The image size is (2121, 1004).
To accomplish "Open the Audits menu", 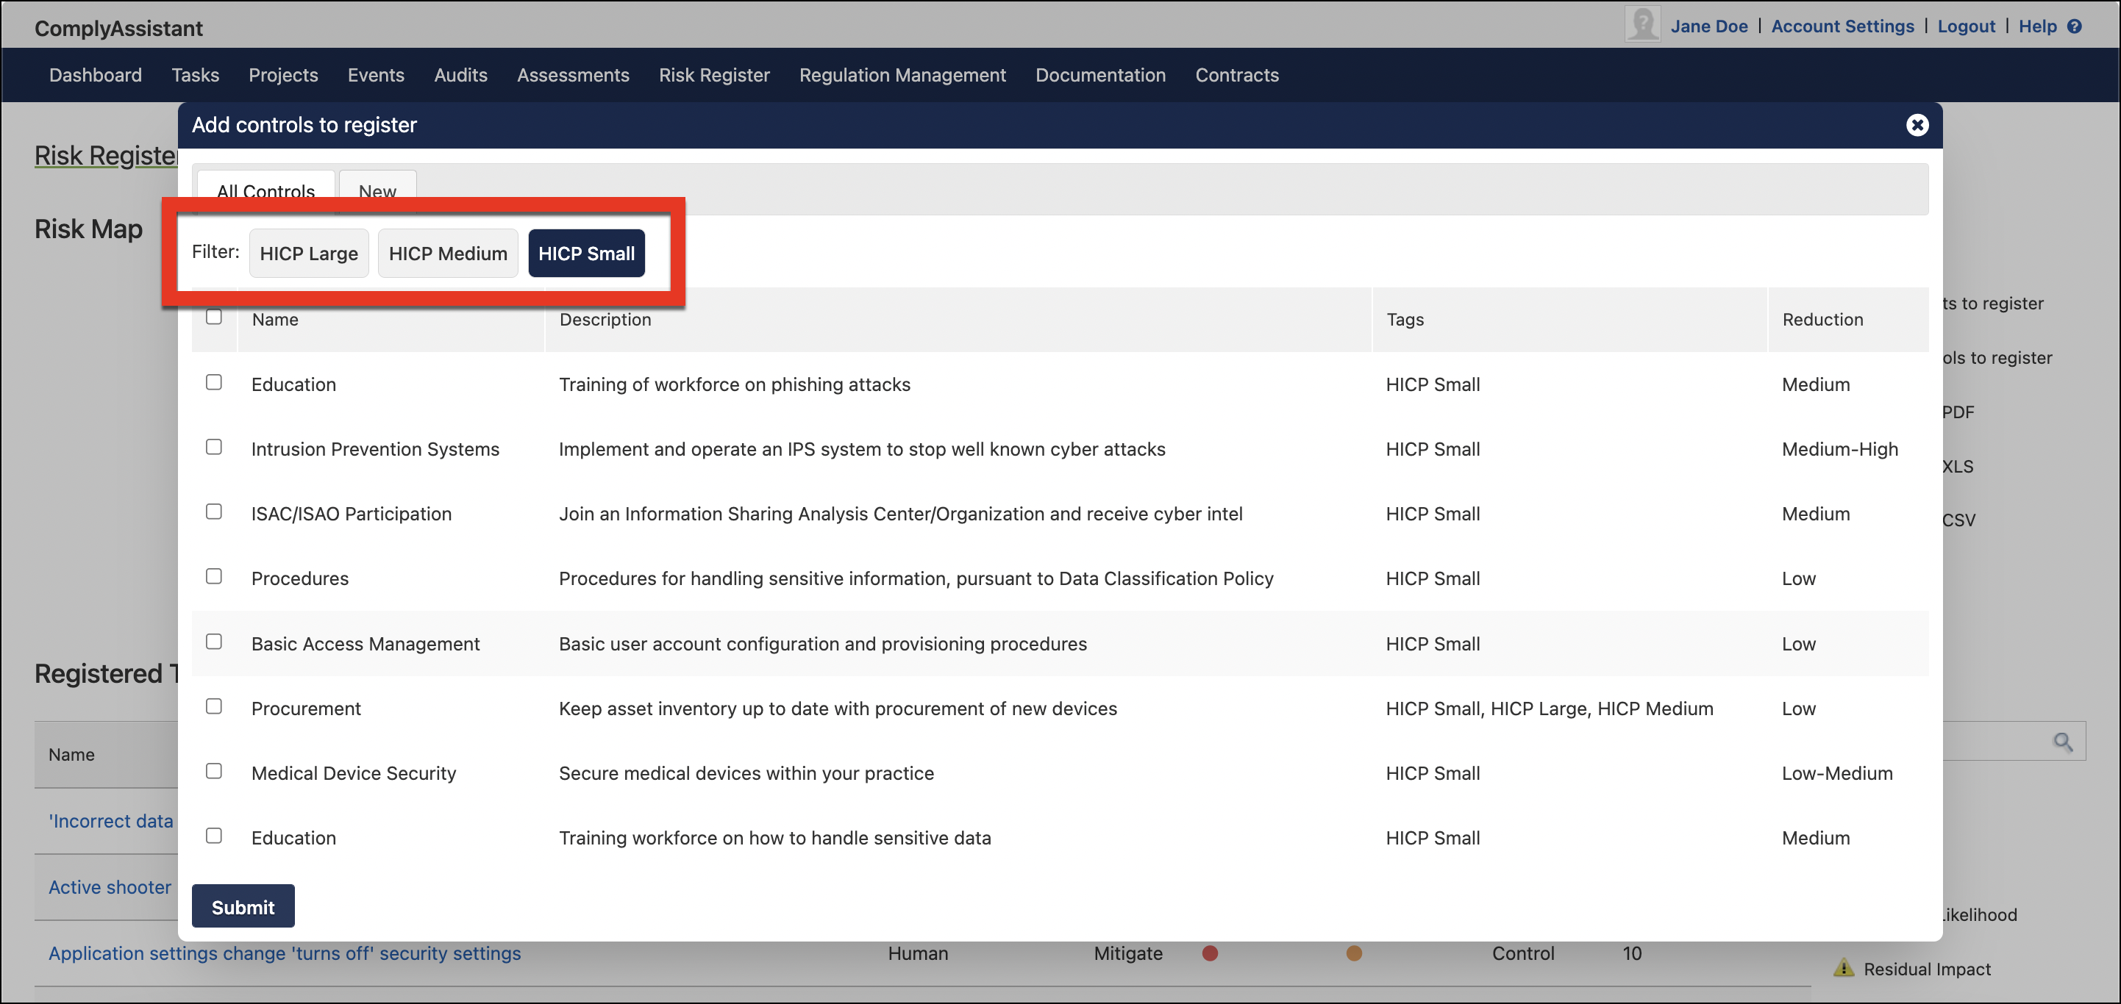I will coord(461,75).
